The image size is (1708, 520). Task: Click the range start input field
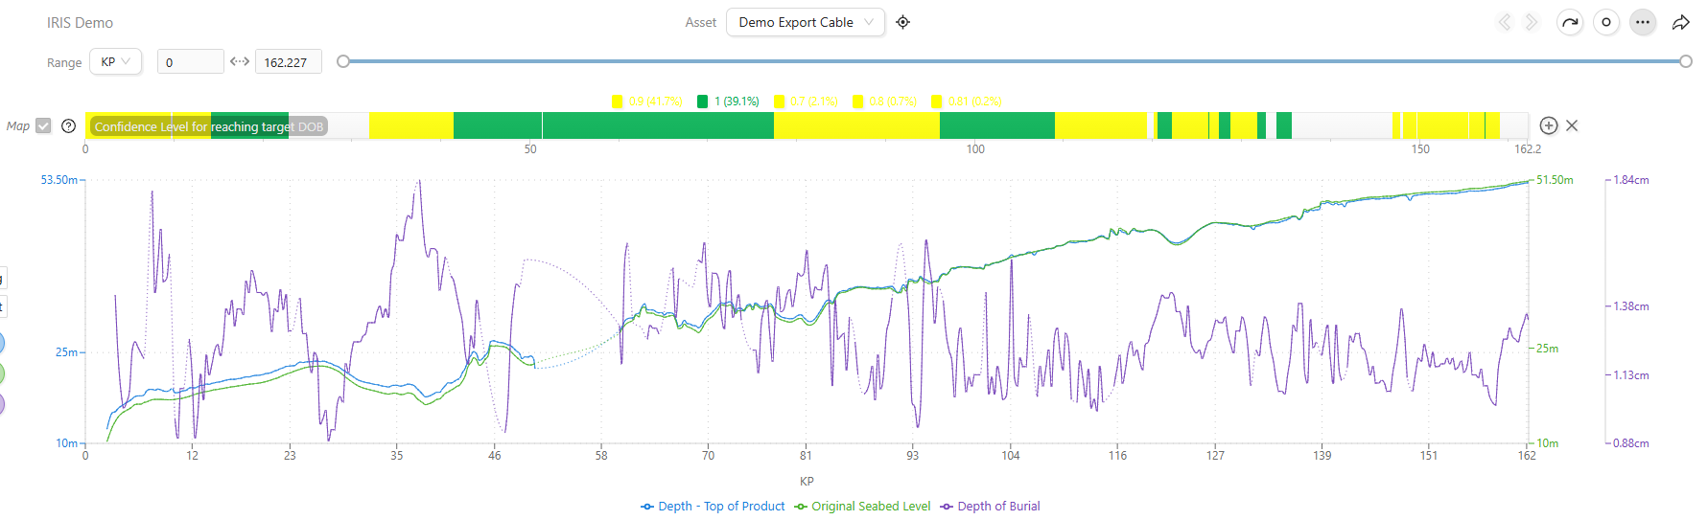click(x=190, y=62)
